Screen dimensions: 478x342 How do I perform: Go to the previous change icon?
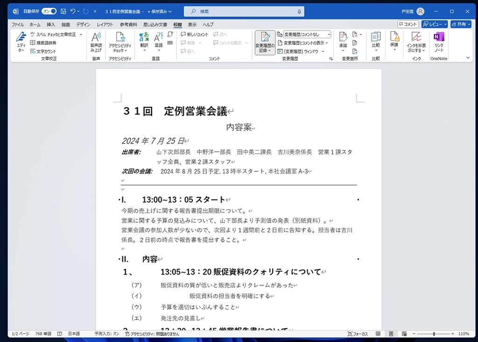[355, 43]
